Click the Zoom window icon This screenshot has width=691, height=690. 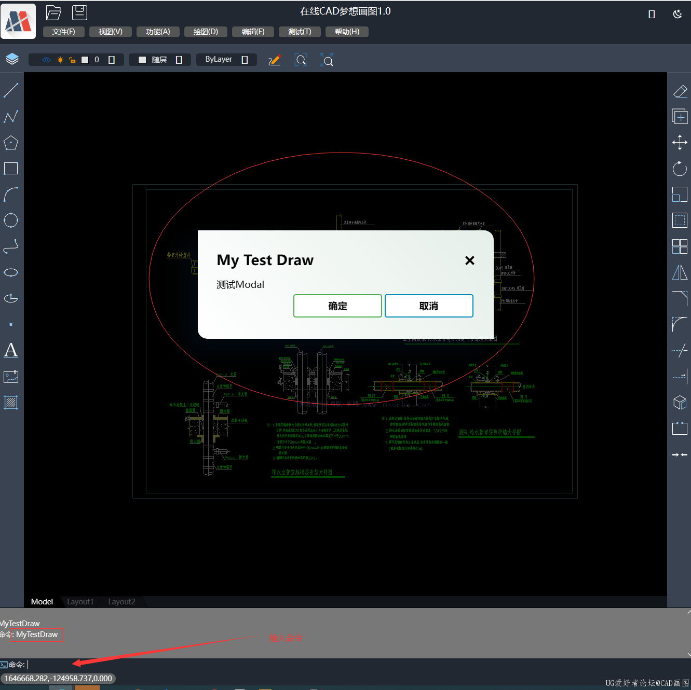tap(301, 60)
